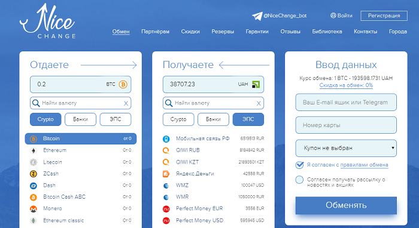Open the правилами обмена link

(x=364, y=165)
